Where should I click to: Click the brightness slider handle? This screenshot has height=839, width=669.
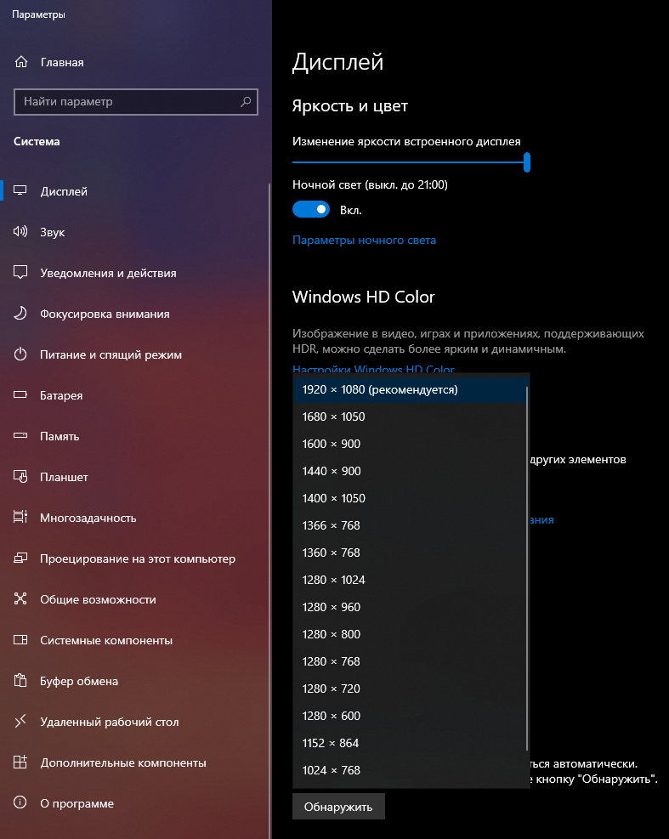point(527,162)
